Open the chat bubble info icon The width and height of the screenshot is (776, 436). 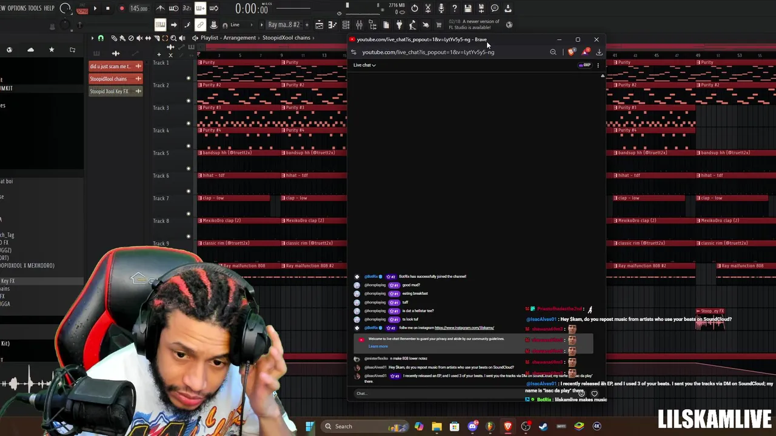[x=495, y=8]
